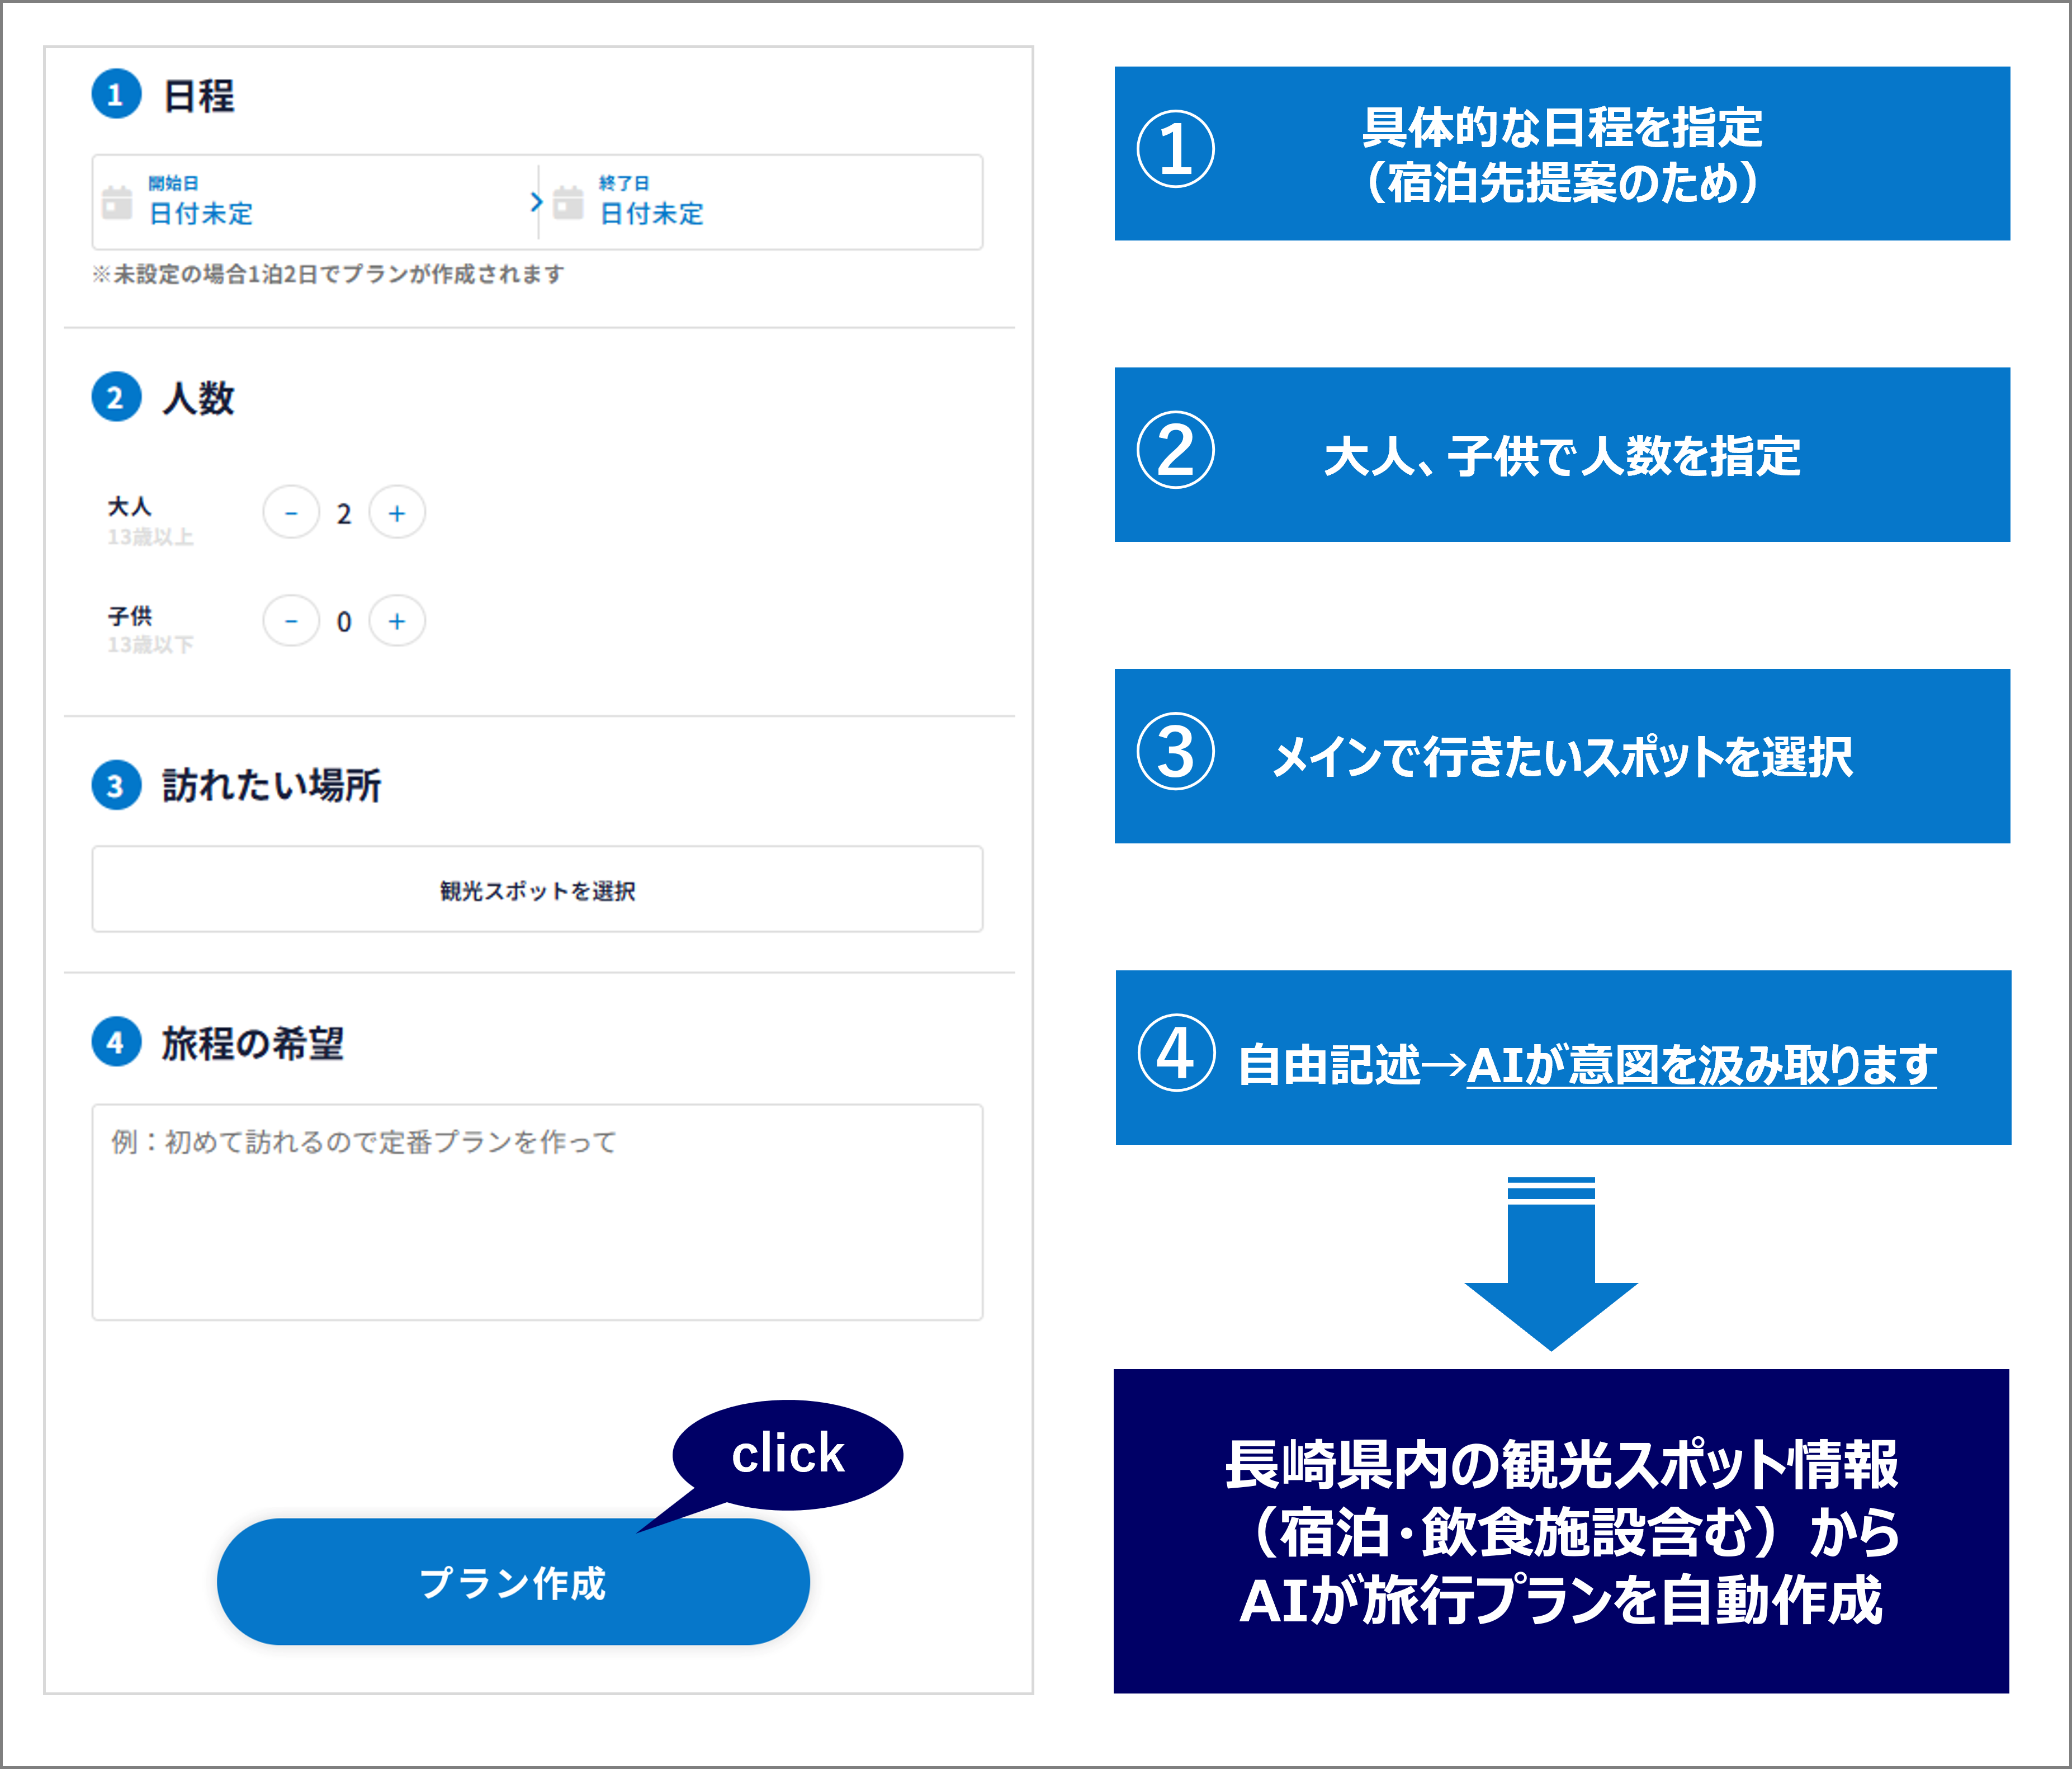Decrease the 子供 child count

pyautogui.click(x=291, y=621)
